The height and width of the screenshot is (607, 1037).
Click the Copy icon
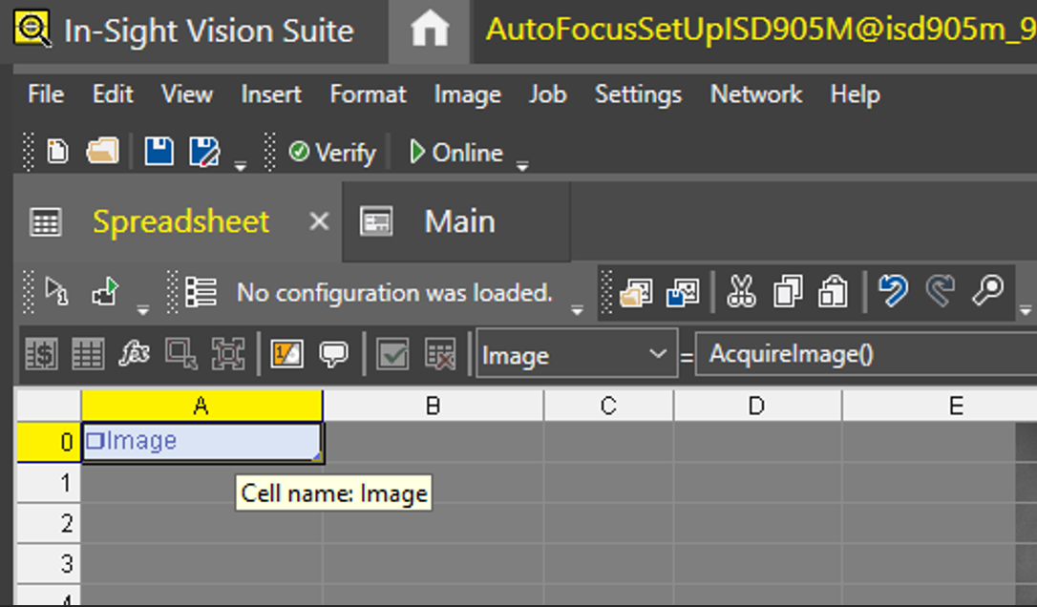tap(788, 292)
